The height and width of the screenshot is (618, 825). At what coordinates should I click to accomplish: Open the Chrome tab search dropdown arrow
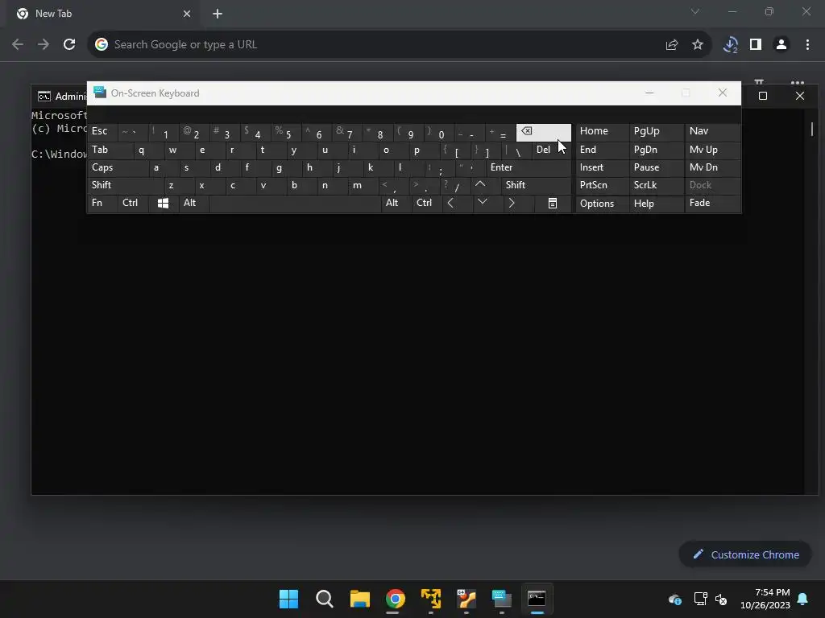pyautogui.click(x=695, y=11)
